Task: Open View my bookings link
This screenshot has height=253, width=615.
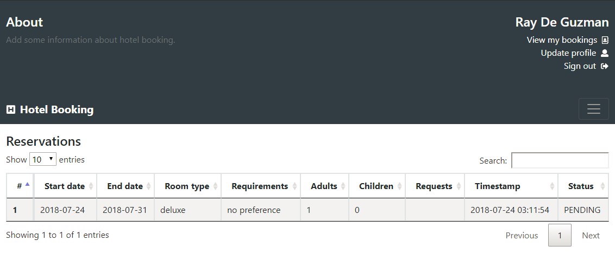Action: click(562, 40)
